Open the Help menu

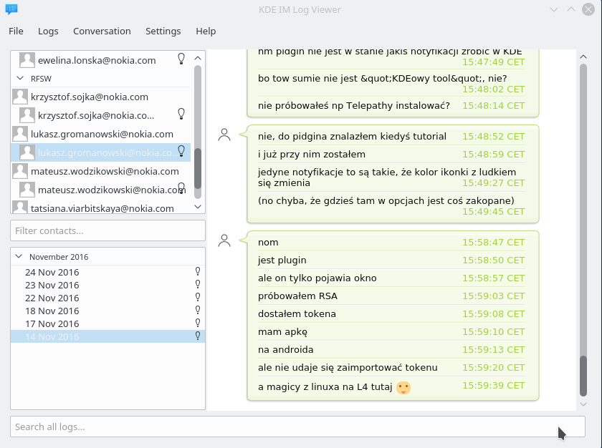[x=206, y=31]
